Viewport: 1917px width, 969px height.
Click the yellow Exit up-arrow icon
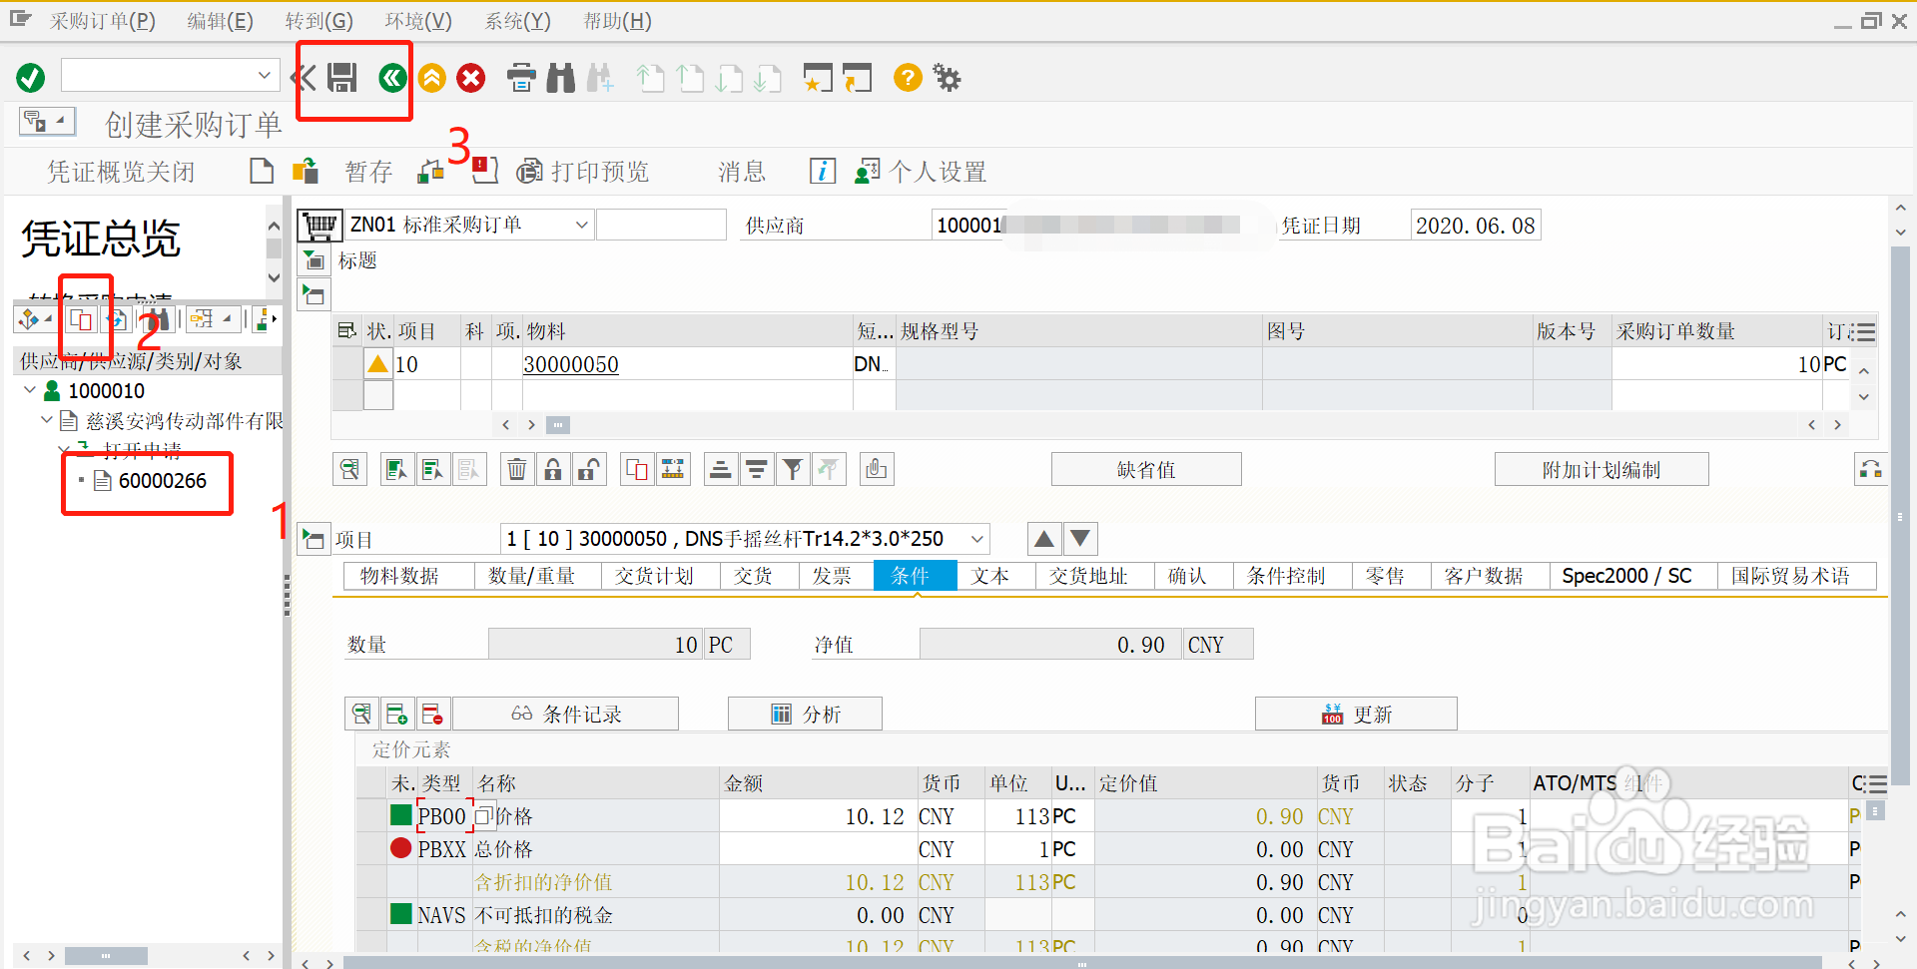[x=431, y=78]
